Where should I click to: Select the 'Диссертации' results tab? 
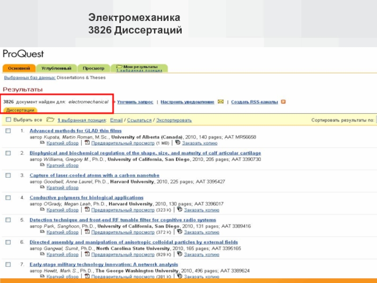pyautogui.click(x=20, y=110)
